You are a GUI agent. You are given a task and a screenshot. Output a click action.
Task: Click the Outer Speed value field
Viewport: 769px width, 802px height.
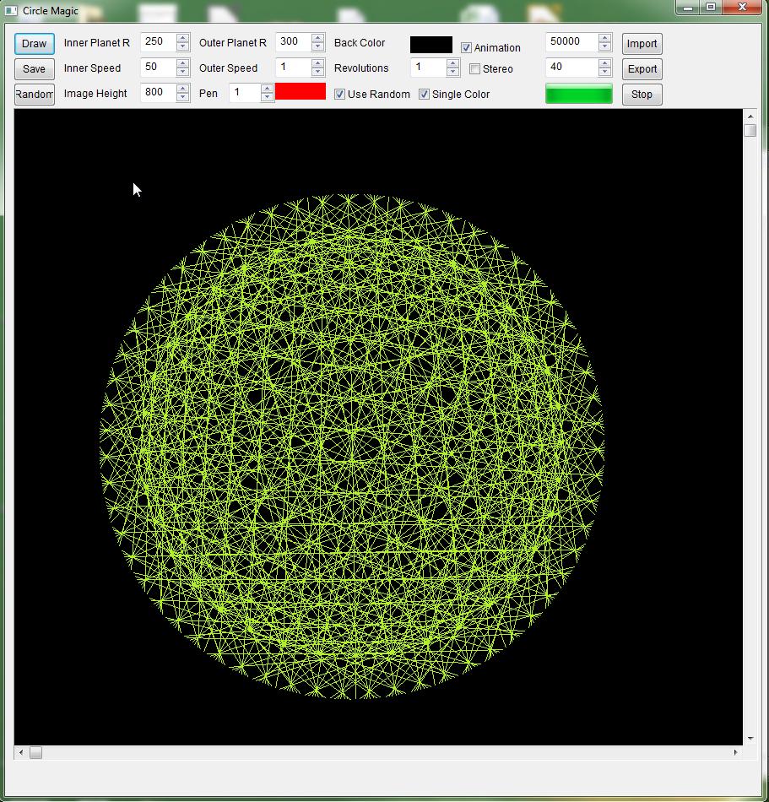point(292,68)
